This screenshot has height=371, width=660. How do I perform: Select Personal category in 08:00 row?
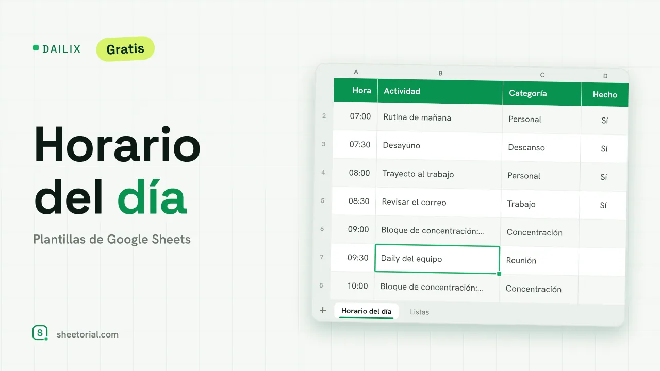pos(540,176)
